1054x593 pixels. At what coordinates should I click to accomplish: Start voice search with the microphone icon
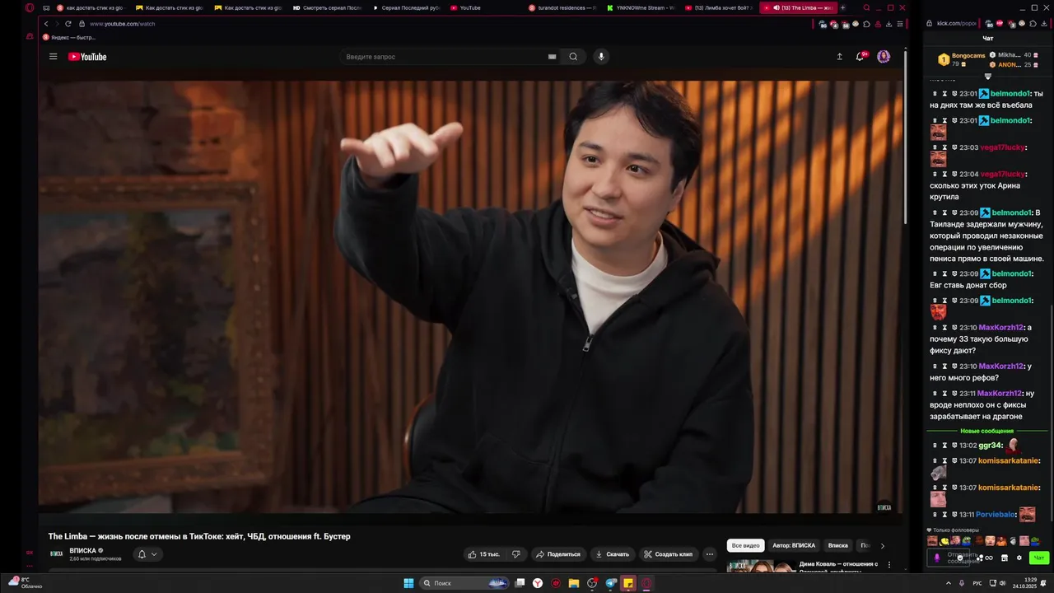(x=601, y=57)
